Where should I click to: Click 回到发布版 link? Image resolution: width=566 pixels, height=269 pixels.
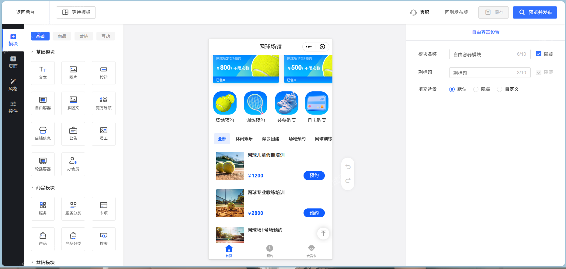tap(456, 12)
